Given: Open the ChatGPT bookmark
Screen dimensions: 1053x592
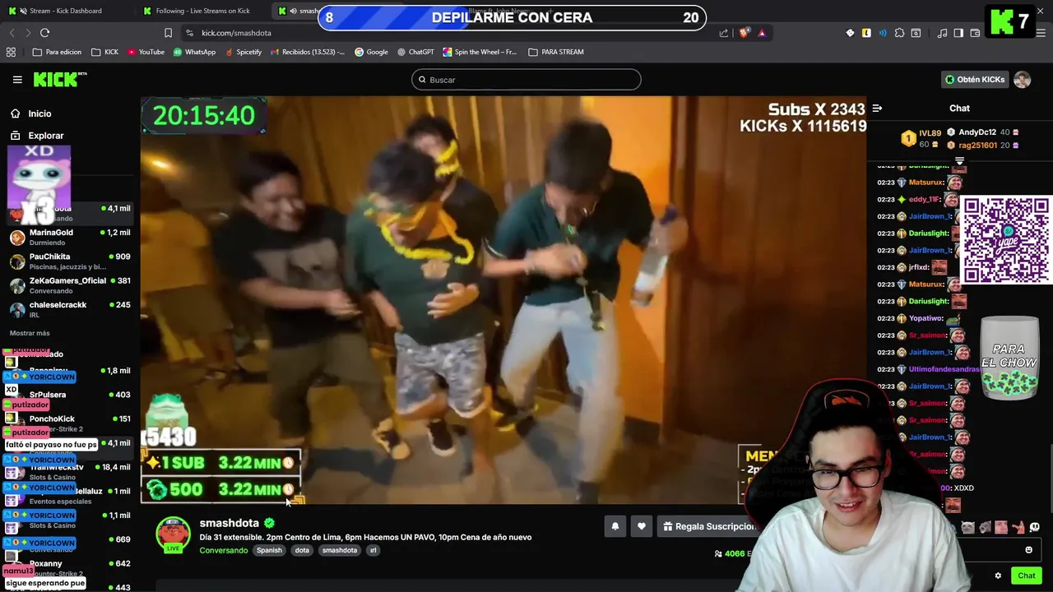Looking at the screenshot, I should click(x=415, y=52).
